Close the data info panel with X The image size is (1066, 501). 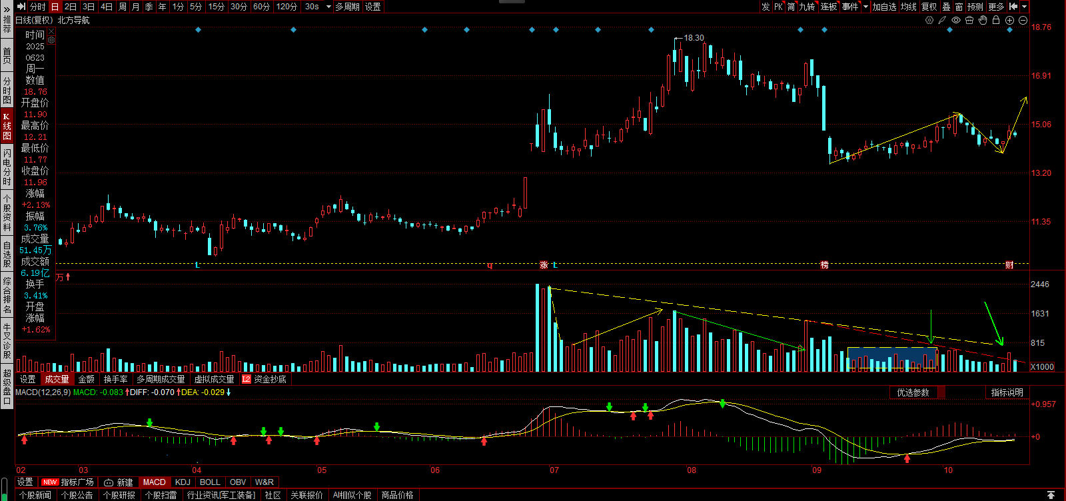coord(51,31)
